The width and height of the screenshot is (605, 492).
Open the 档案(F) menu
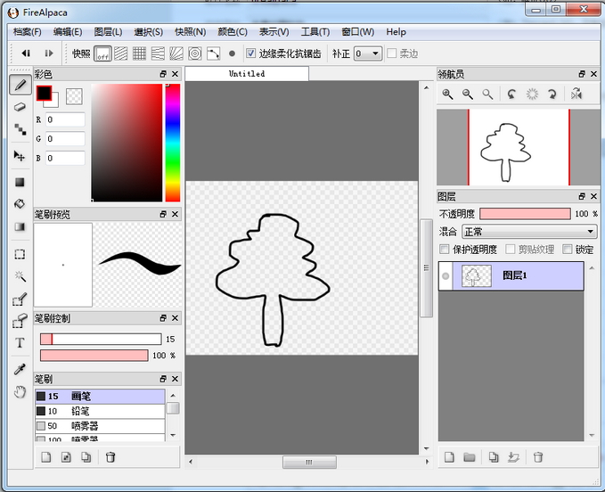[x=28, y=32]
